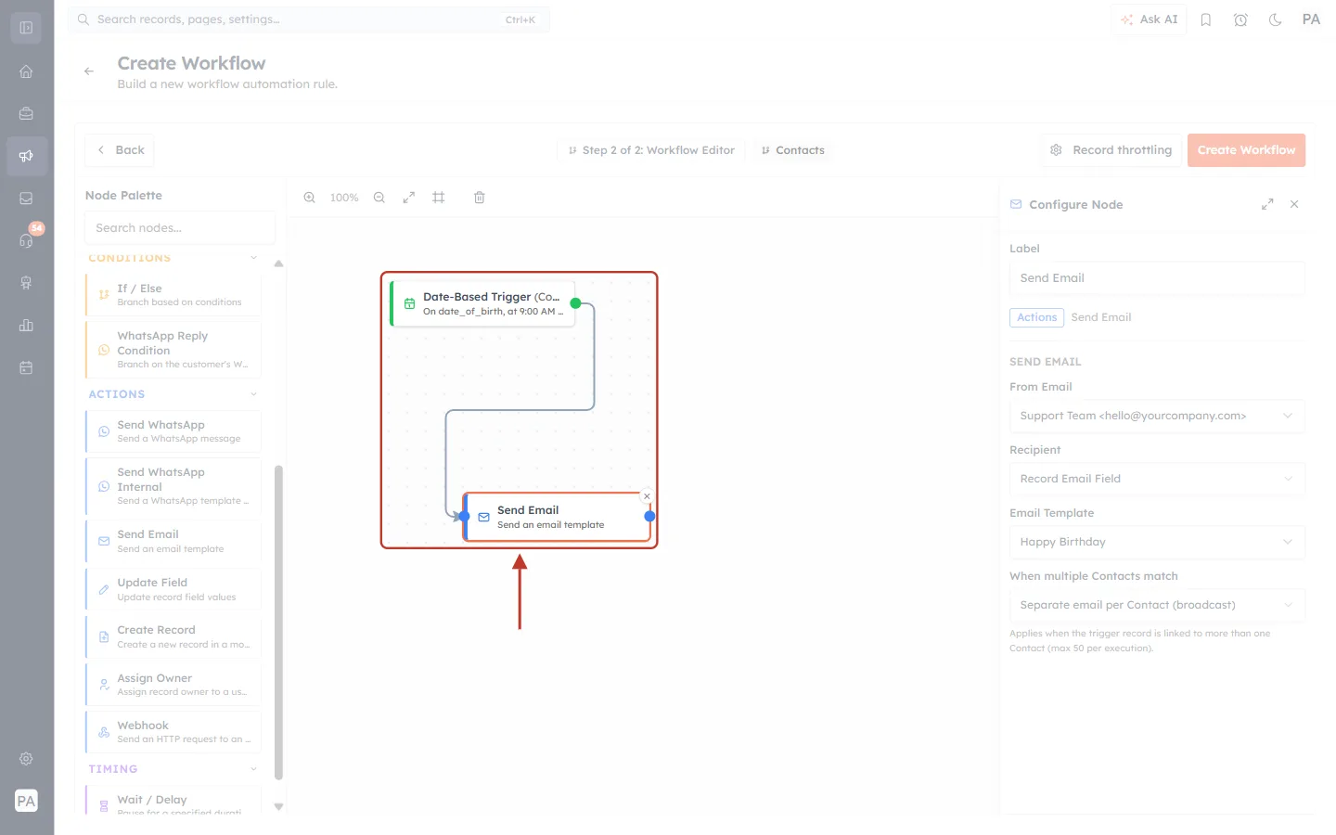
Task: Click the PA user avatar in top bar
Action: coord(1311,19)
